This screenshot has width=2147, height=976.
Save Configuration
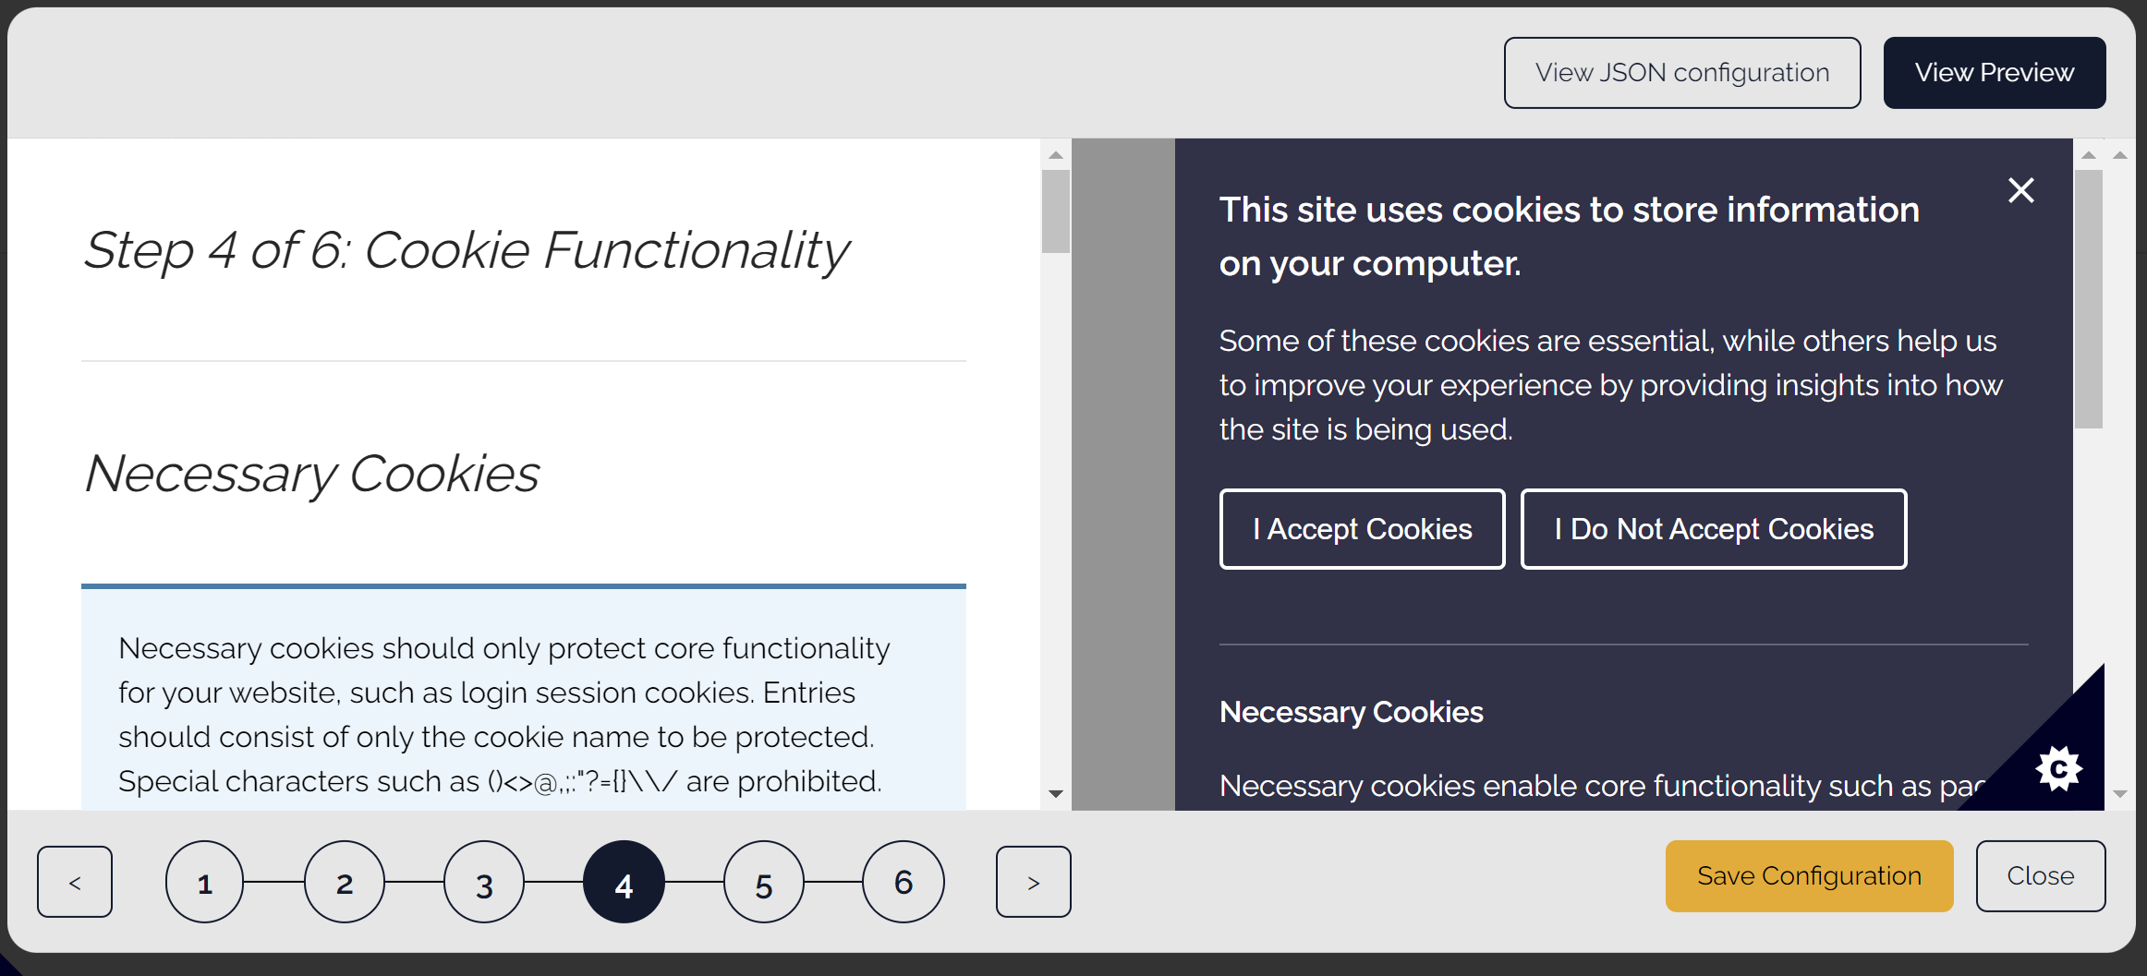click(1809, 876)
